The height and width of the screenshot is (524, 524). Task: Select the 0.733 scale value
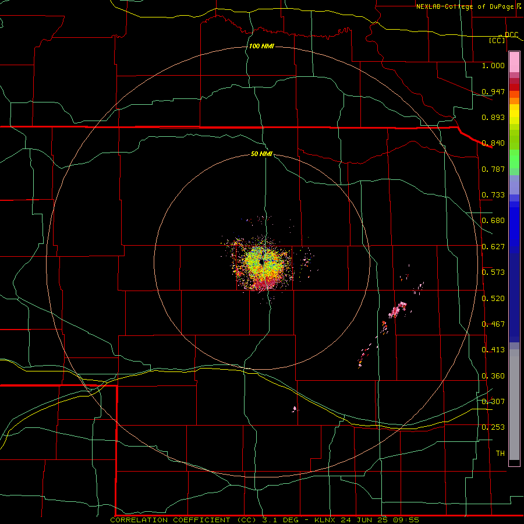tap(493, 195)
